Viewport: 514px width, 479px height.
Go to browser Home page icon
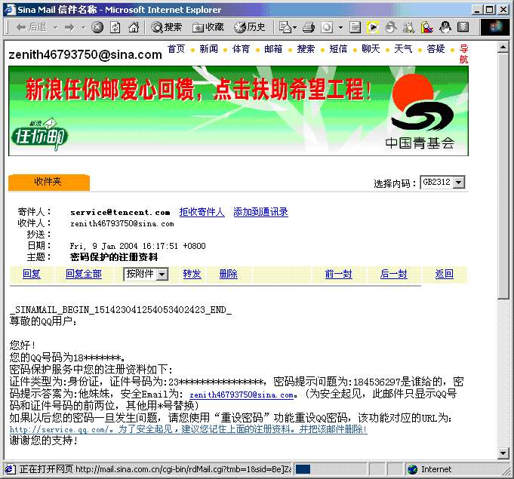pos(134,27)
